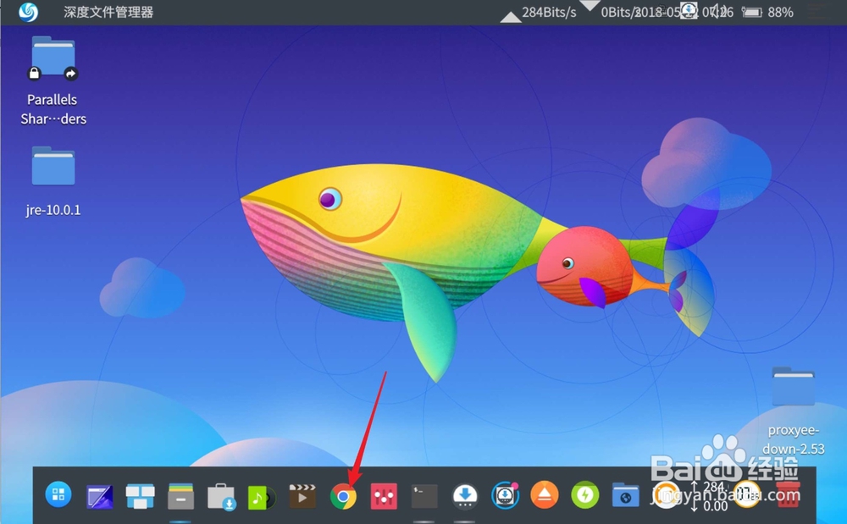Viewport: 847px width, 524px height.
Task: Open the terminal from the dock
Action: click(x=424, y=496)
